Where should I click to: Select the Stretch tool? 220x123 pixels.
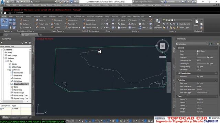point(122,28)
